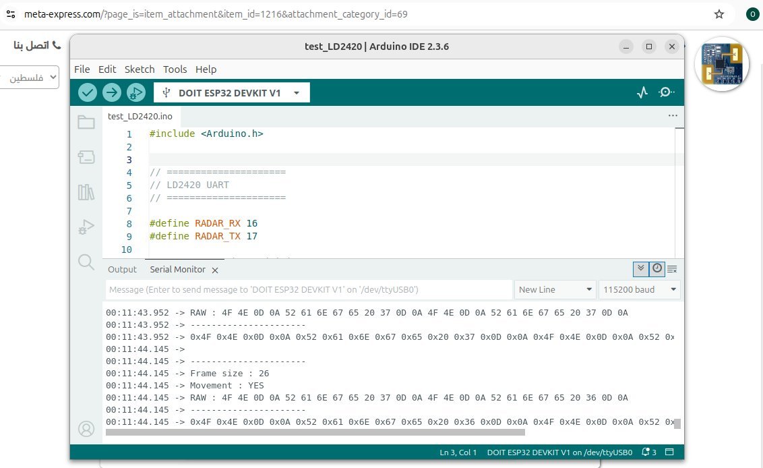Open the Sketch menu
This screenshot has width=763, height=468.
tap(140, 69)
